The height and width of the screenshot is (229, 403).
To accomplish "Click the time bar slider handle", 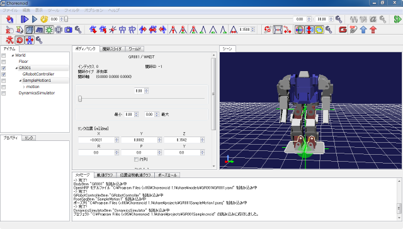I will click(x=66, y=20).
